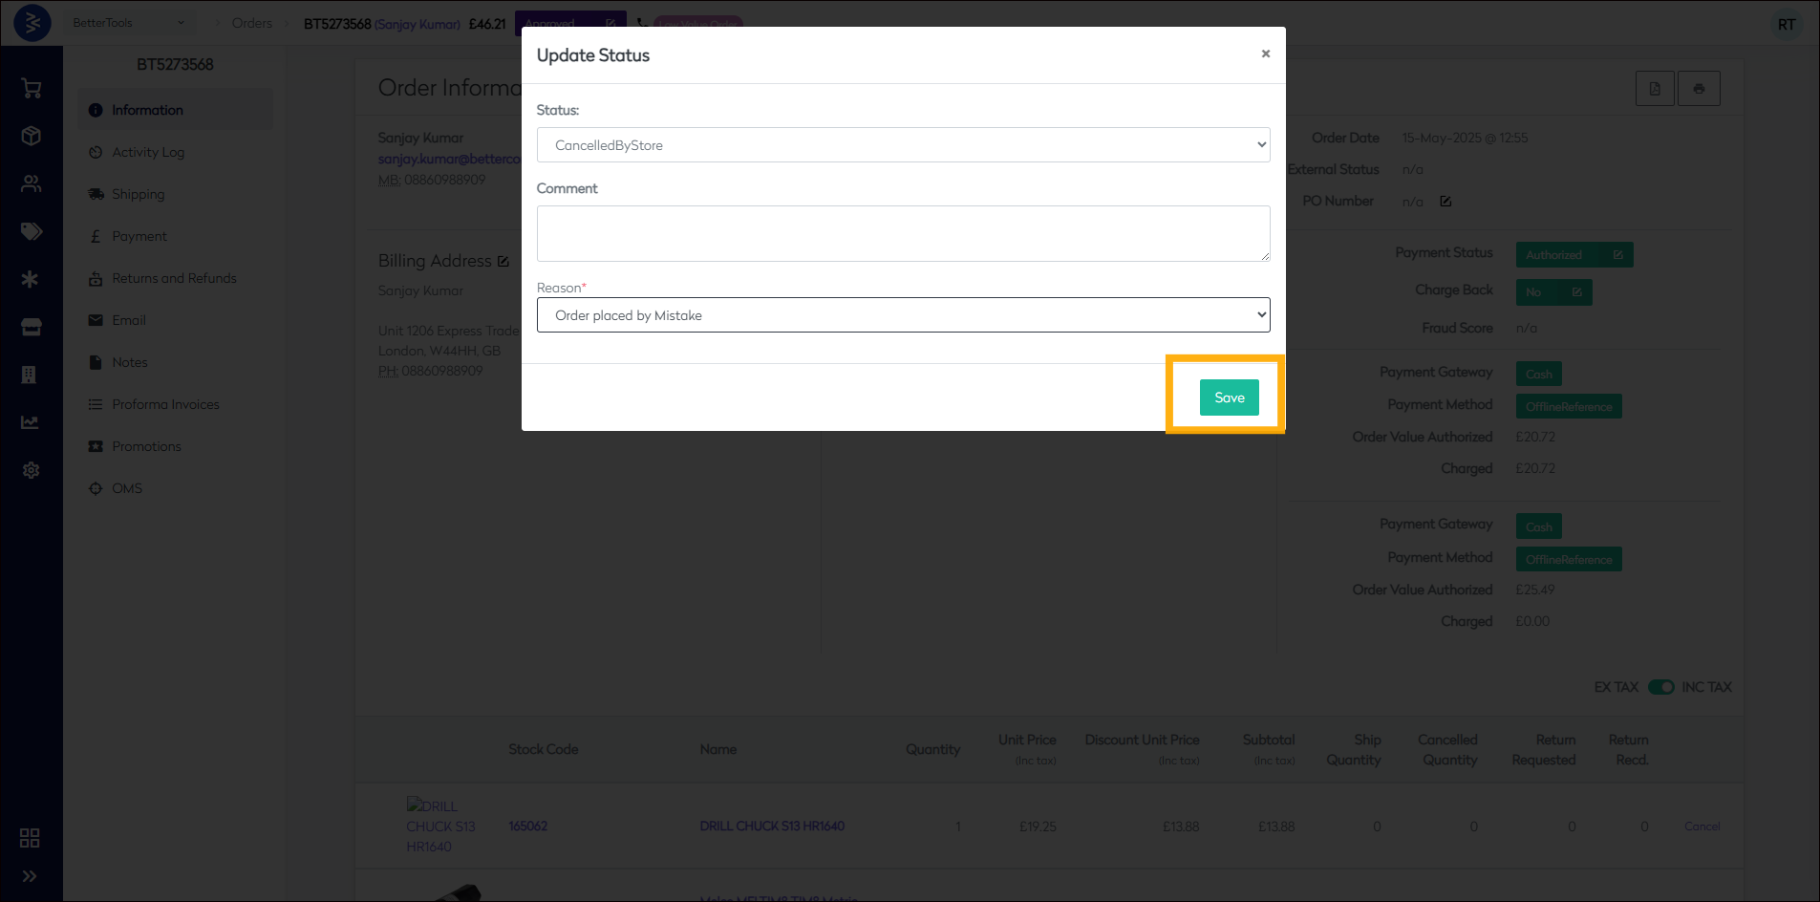This screenshot has height=902, width=1820.
Task: Open the products box sidebar icon
Action: (31, 136)
